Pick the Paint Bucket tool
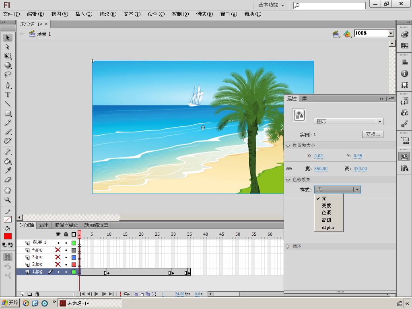The image size is (412, 309). click(8, 161)
